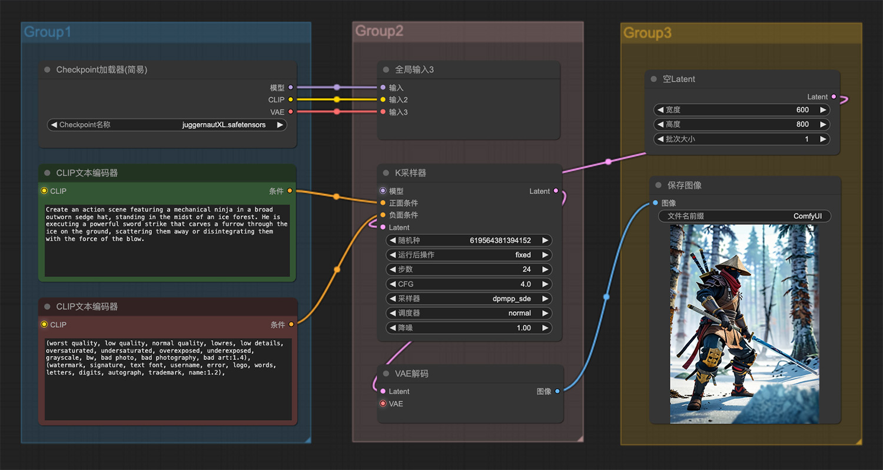This screenshot has height=470, width=883.
Task: Increase 步数 value with right arrow
Action: [x=545, y=269]
